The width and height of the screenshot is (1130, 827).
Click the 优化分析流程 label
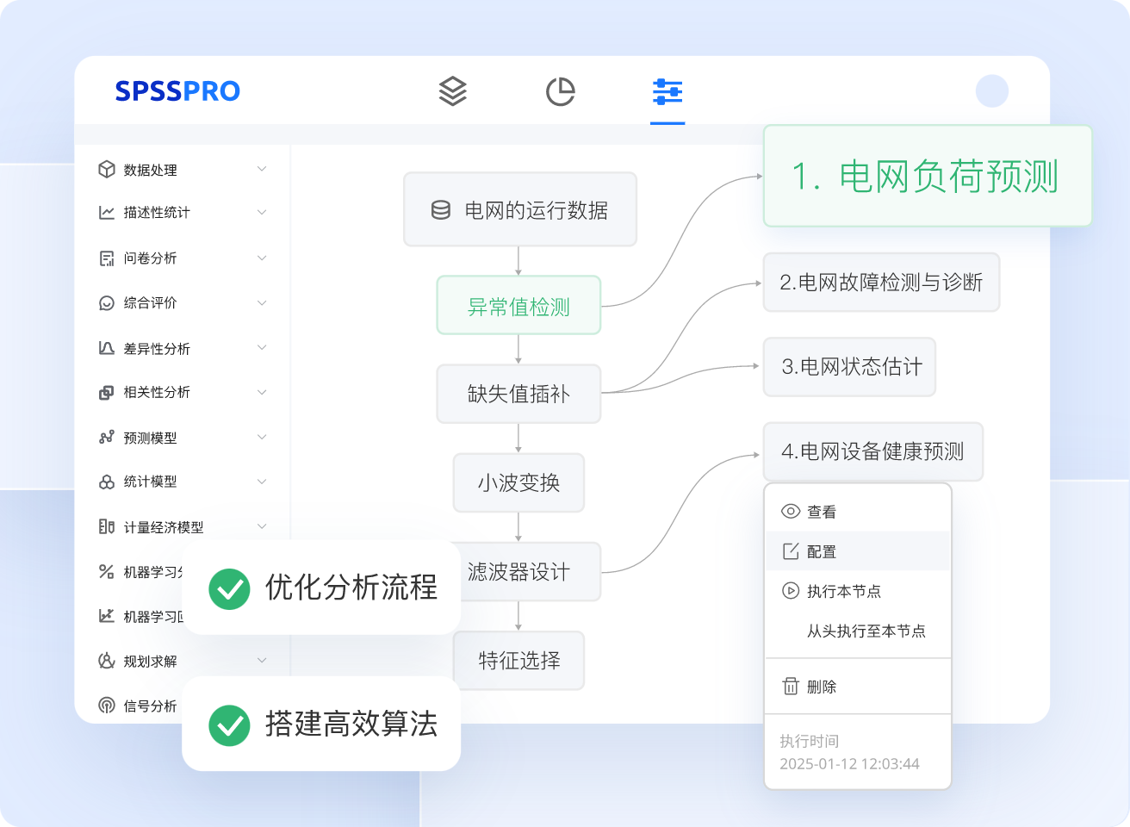click(351, 588)
